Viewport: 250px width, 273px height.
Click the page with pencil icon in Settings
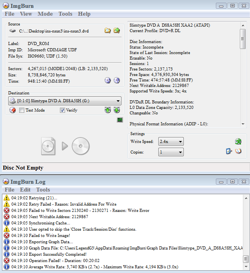[x=229, y=151]
